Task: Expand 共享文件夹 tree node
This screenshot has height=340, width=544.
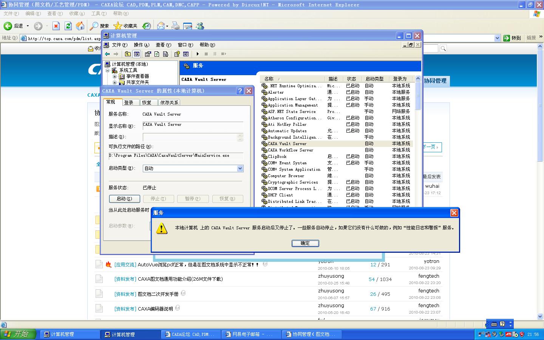Action: click(115, 82)
